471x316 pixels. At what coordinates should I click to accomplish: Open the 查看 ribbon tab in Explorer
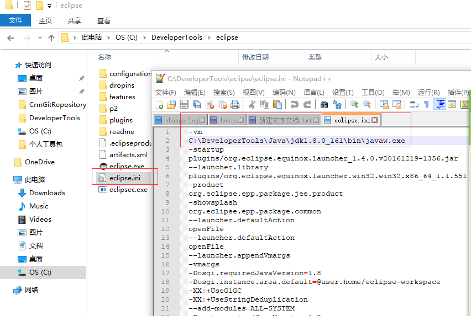(x=104, y=20)
